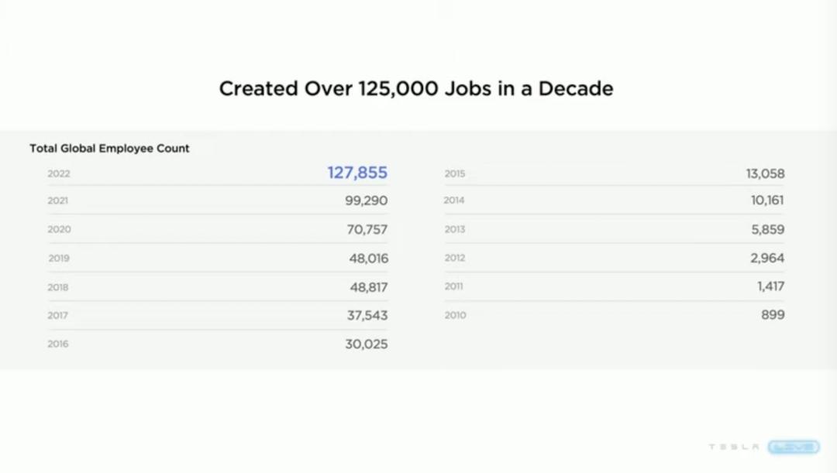Click the 30,025 count for 2016
Viewport: 837px width, 473px height.
(367, 344)
